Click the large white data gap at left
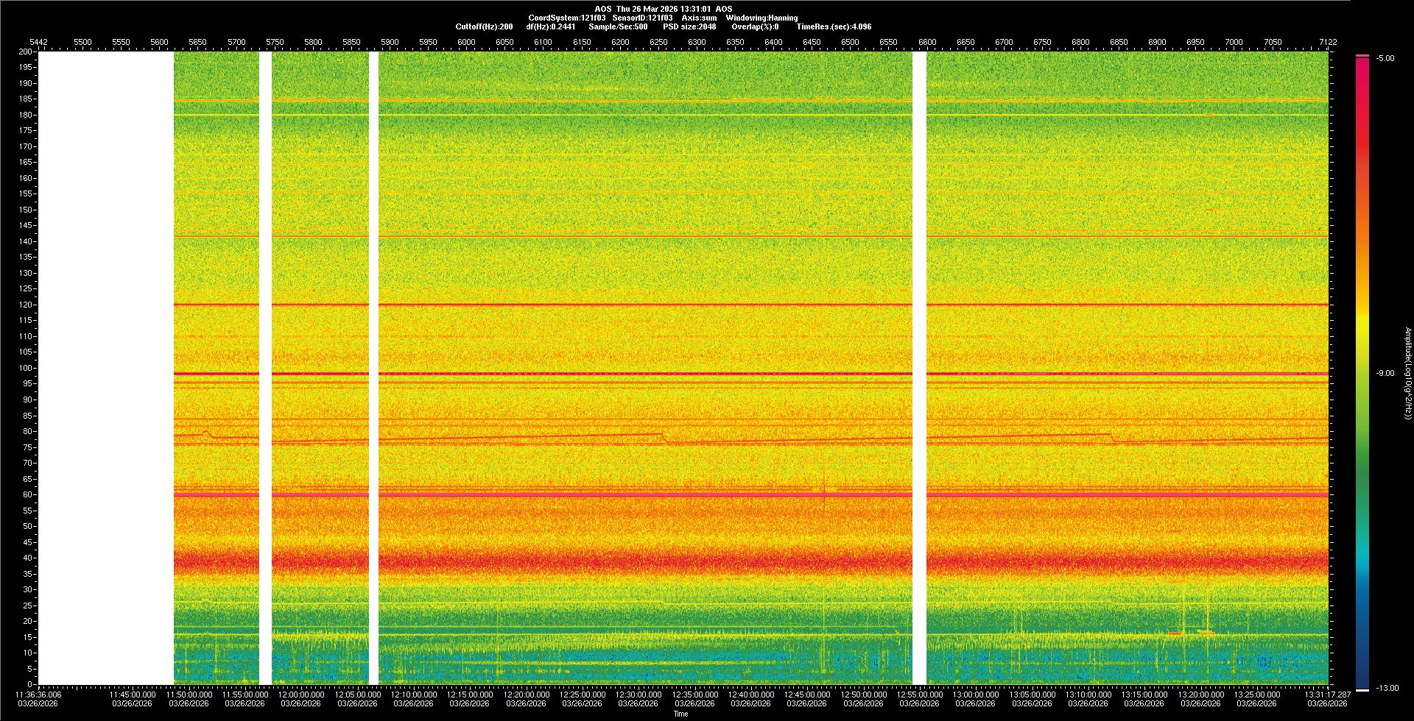Screen dimensions: 1414x721 [x=106, y=368]
